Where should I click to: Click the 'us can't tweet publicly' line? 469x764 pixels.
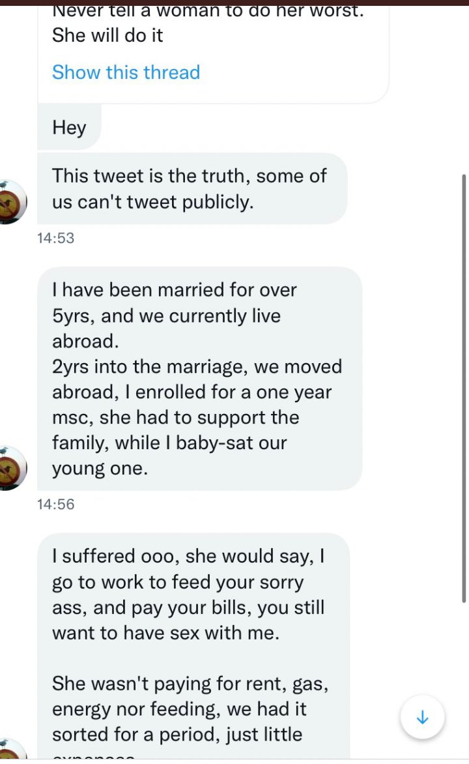coord(152,202)
